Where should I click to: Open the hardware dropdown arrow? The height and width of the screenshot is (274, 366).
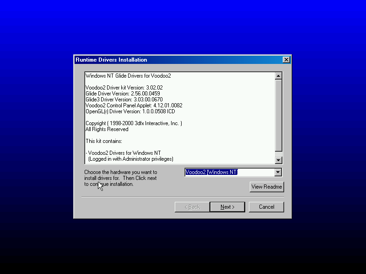(x=278, y=172)
